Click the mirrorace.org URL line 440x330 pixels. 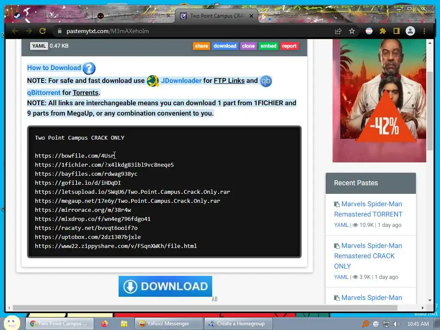[x=83, y=210]
